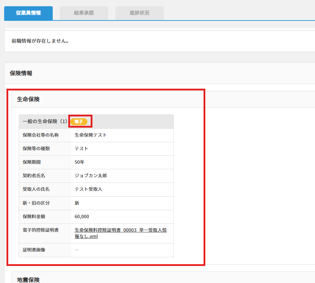Click the 一般の生命保険（1） table header
Screen dimensions: 315x283
click(44, 122)
